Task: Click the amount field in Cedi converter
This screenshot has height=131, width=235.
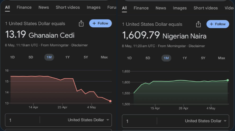Action: [x=22, y=120]
